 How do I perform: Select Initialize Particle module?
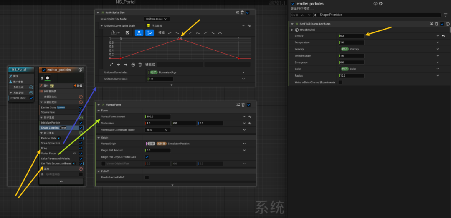tap(51, 123)
